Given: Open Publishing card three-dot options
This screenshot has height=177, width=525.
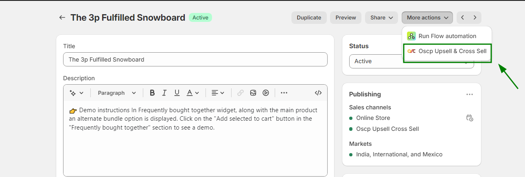Looking at the screenshot, I should tap(470, 94).
